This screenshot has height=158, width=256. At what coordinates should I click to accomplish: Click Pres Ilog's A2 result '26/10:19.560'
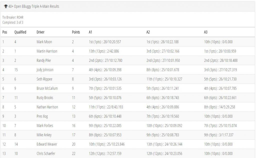[x=170, y=116]
